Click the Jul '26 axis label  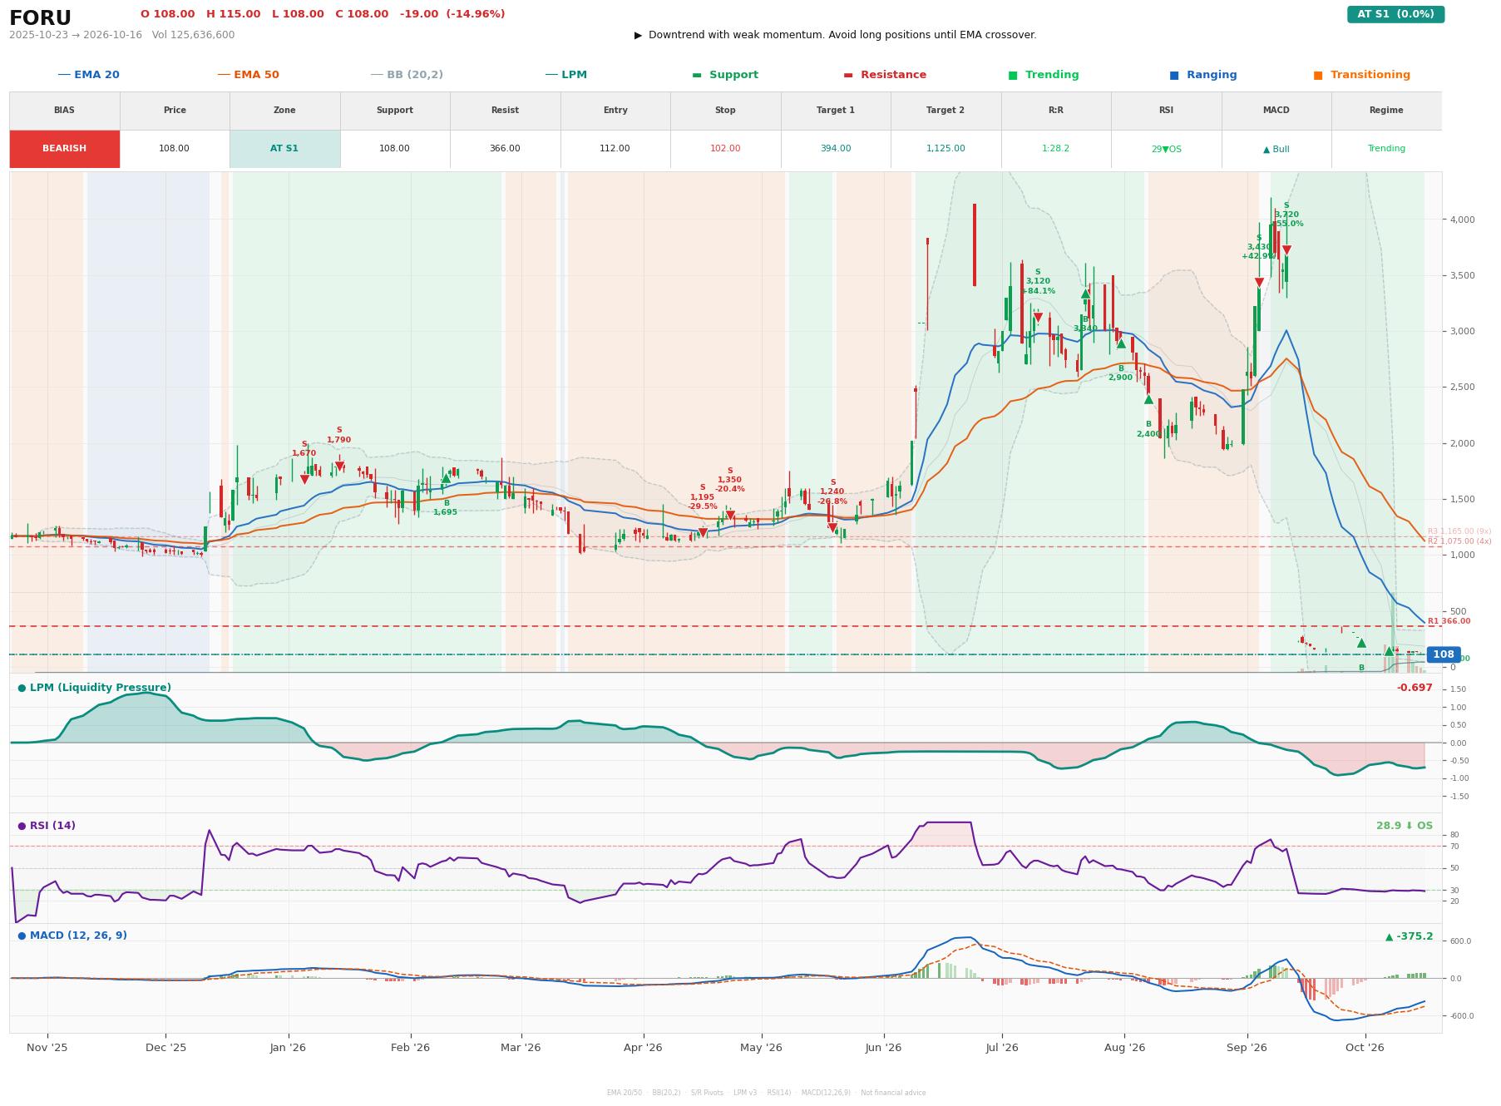click(1001, 1048)
